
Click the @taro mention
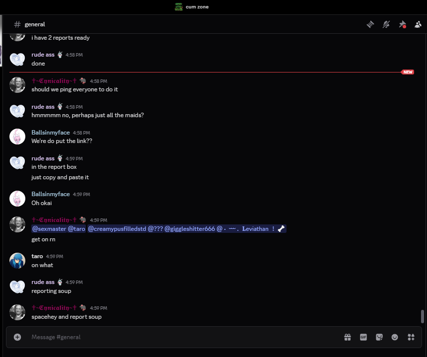[x=76, y=229]
